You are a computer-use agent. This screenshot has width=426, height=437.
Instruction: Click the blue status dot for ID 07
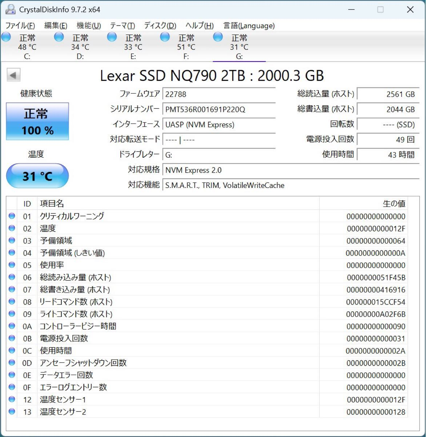pyautogui.click(x=12, y=289)
